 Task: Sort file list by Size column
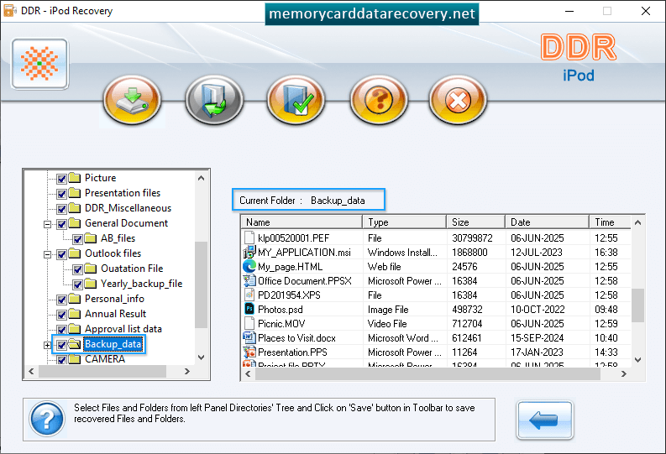[475, 222]
